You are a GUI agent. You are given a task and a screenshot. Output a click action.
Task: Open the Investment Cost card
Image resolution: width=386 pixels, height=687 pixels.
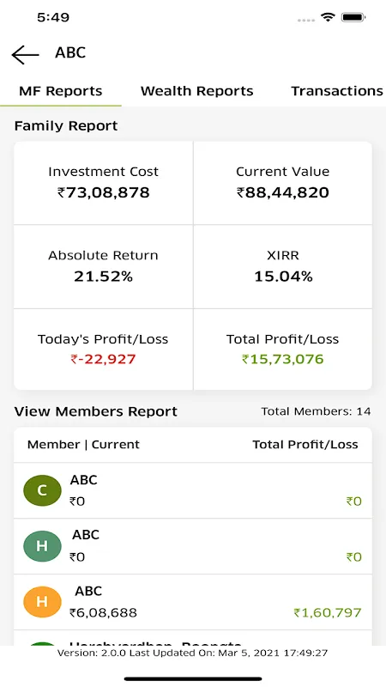(x=103, y=183)
